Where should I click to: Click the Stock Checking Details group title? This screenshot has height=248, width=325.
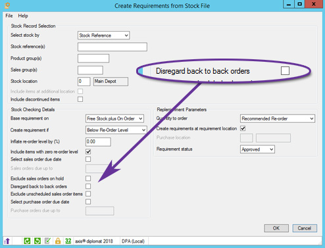click(33, 109)
